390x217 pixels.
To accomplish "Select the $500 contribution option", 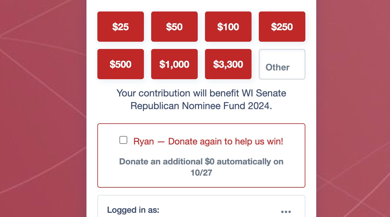I will tap(121, 64).
